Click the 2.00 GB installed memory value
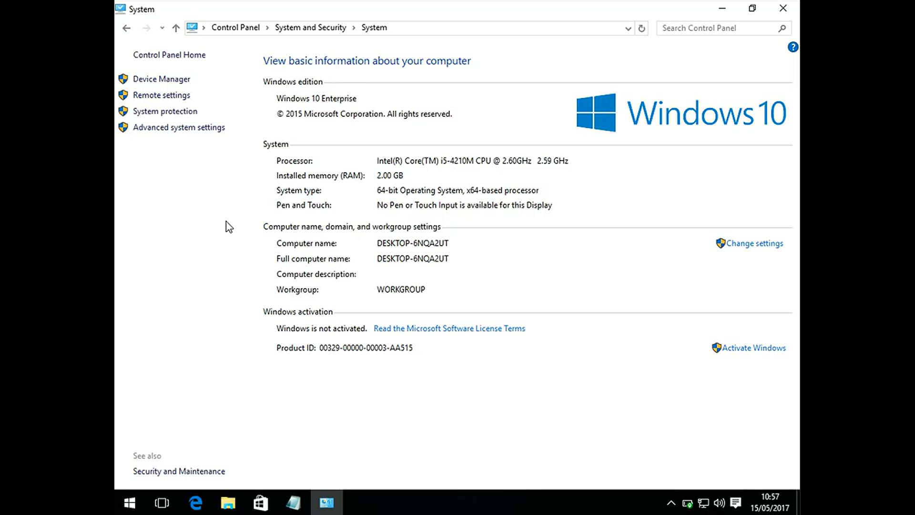This screenshot has height=515, width=915. click(x=390, y=176)
